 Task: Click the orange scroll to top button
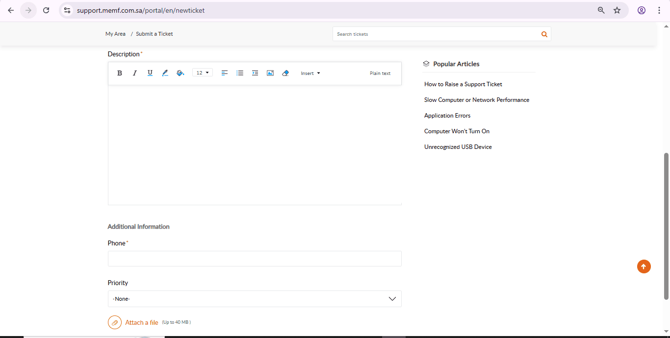(x=644, y=266)
